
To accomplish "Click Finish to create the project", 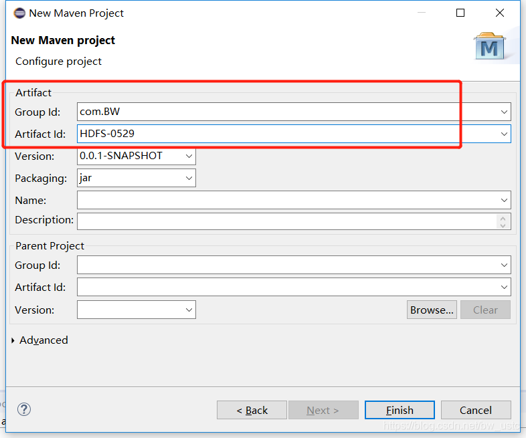I will pos(400,410).
